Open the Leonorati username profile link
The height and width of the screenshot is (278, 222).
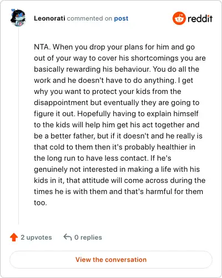click(x=49, y=18)
